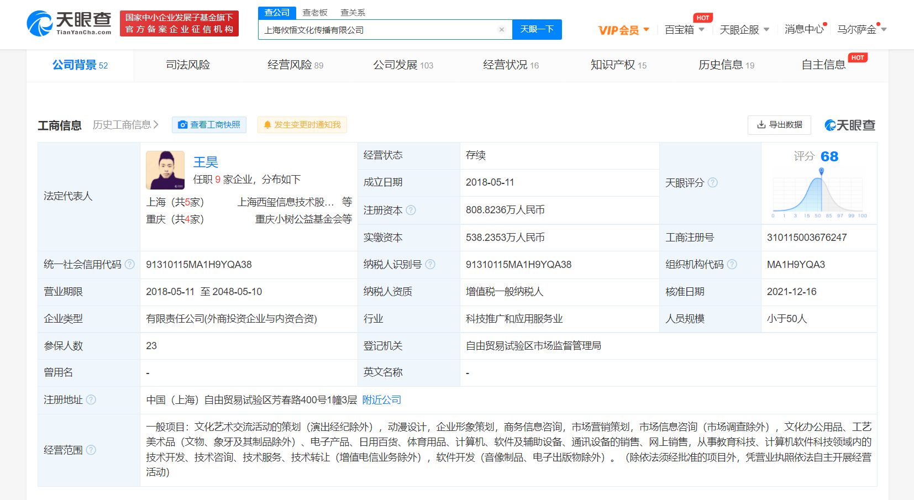Switch to 公司背景 tab
The height and width of the screenshot is (500, 914).
tap(80, 65)
